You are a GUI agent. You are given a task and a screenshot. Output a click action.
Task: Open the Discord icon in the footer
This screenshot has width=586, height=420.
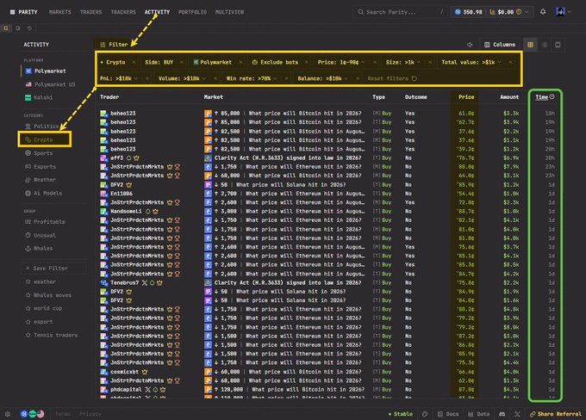coord(502,414)
